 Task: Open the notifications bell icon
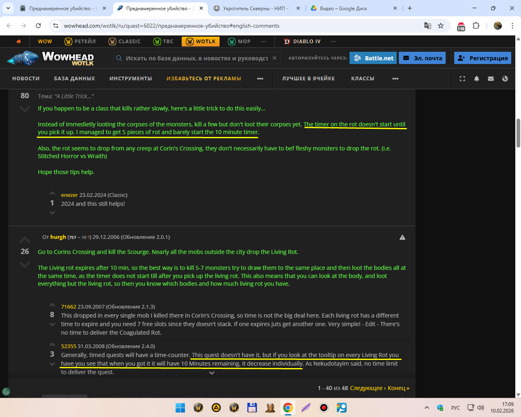click(476, 79)
